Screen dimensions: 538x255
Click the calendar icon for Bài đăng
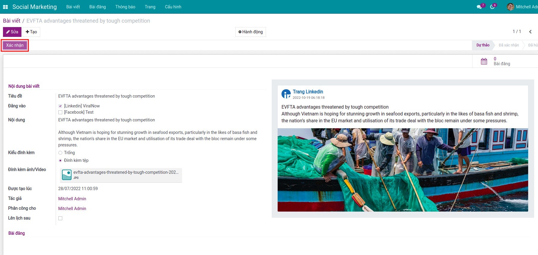(484, 61)
